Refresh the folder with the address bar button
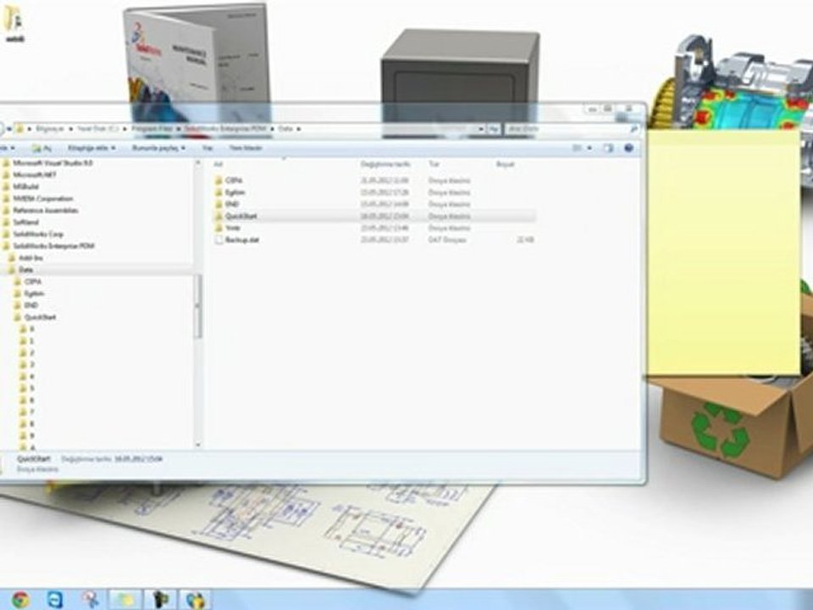Screen dimensions: 813x610 [x=494, y=129]
